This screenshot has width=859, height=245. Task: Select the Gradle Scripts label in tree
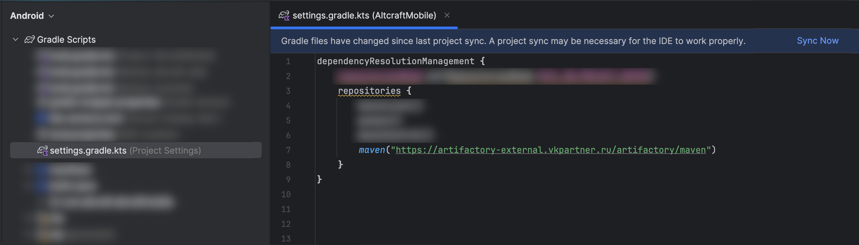point(66,40)
